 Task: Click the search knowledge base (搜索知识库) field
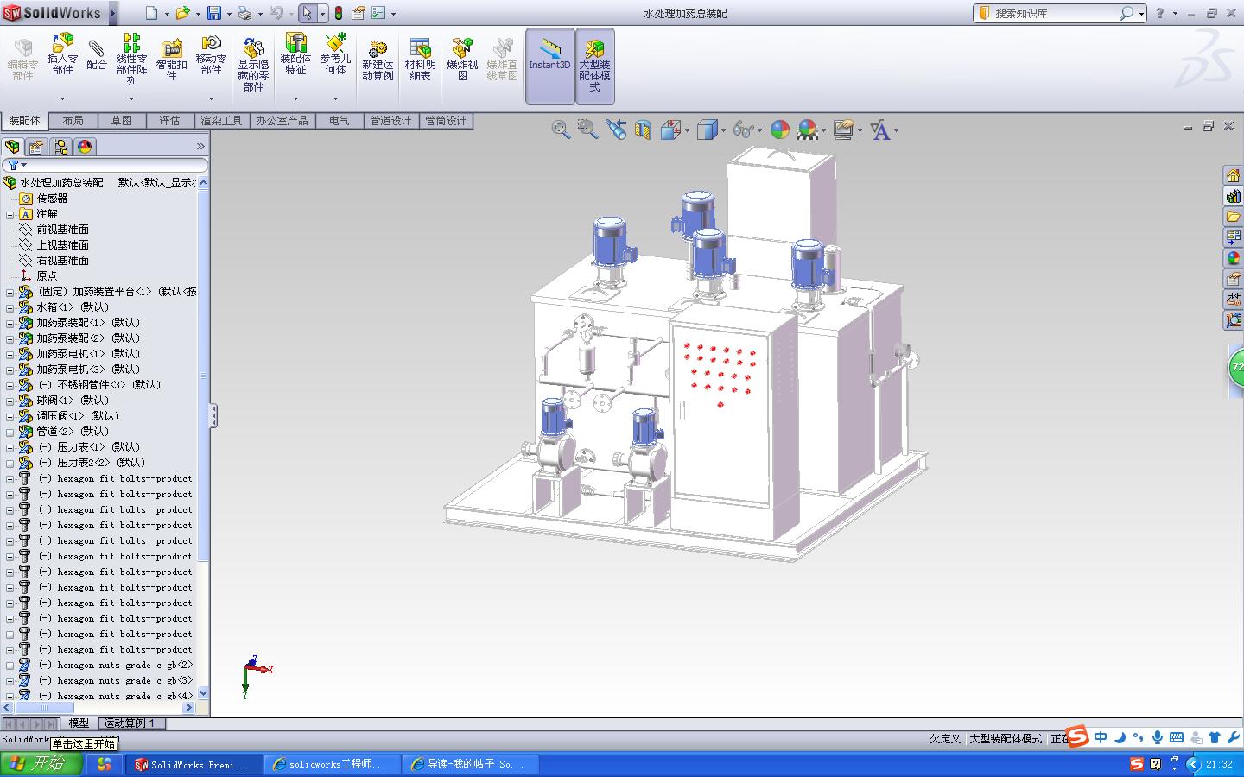click(1056, 14)
